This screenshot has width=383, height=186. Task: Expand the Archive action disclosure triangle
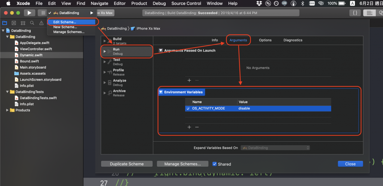105,93
